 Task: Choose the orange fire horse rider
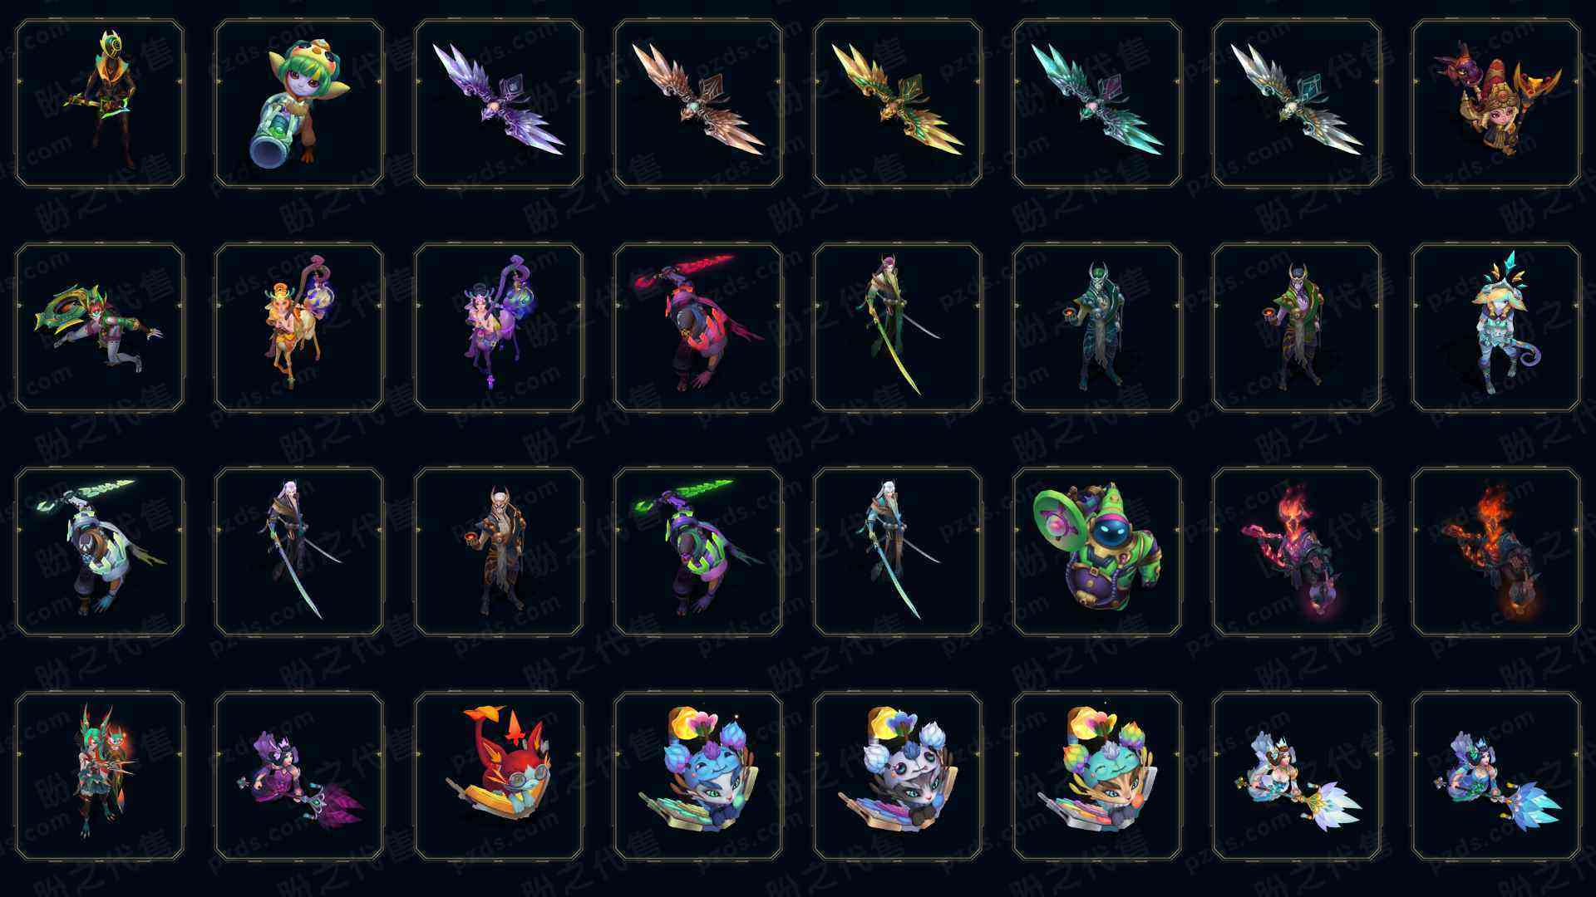tap(1496, 551)
